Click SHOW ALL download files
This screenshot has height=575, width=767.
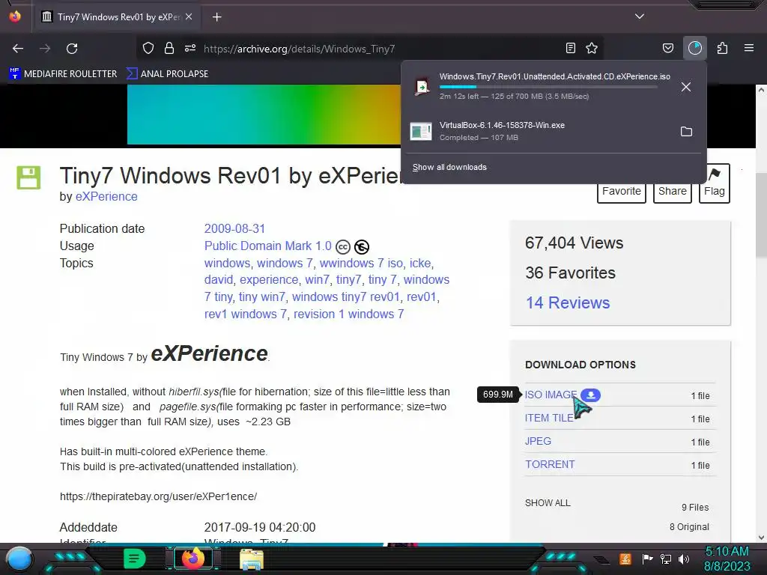(x=548, y=503)
